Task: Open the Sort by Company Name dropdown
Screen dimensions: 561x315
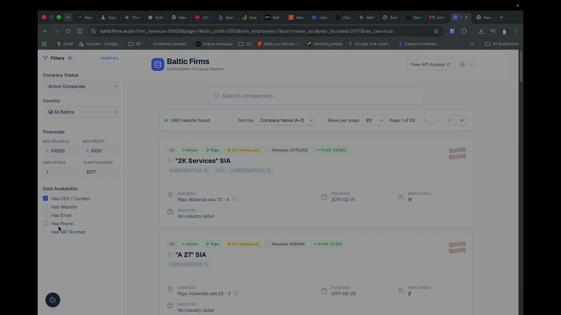Action: point(285,120)
